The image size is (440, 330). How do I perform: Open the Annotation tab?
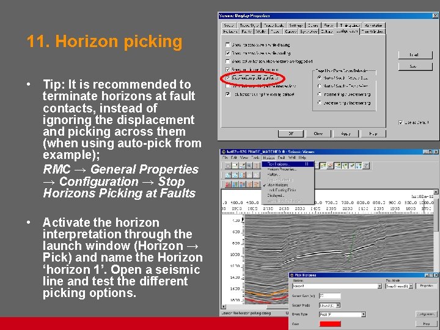click(x=374, y=25)
